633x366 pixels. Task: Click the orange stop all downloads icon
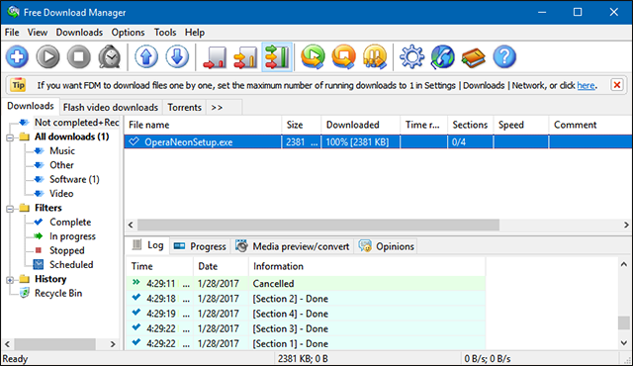(343, 57)
